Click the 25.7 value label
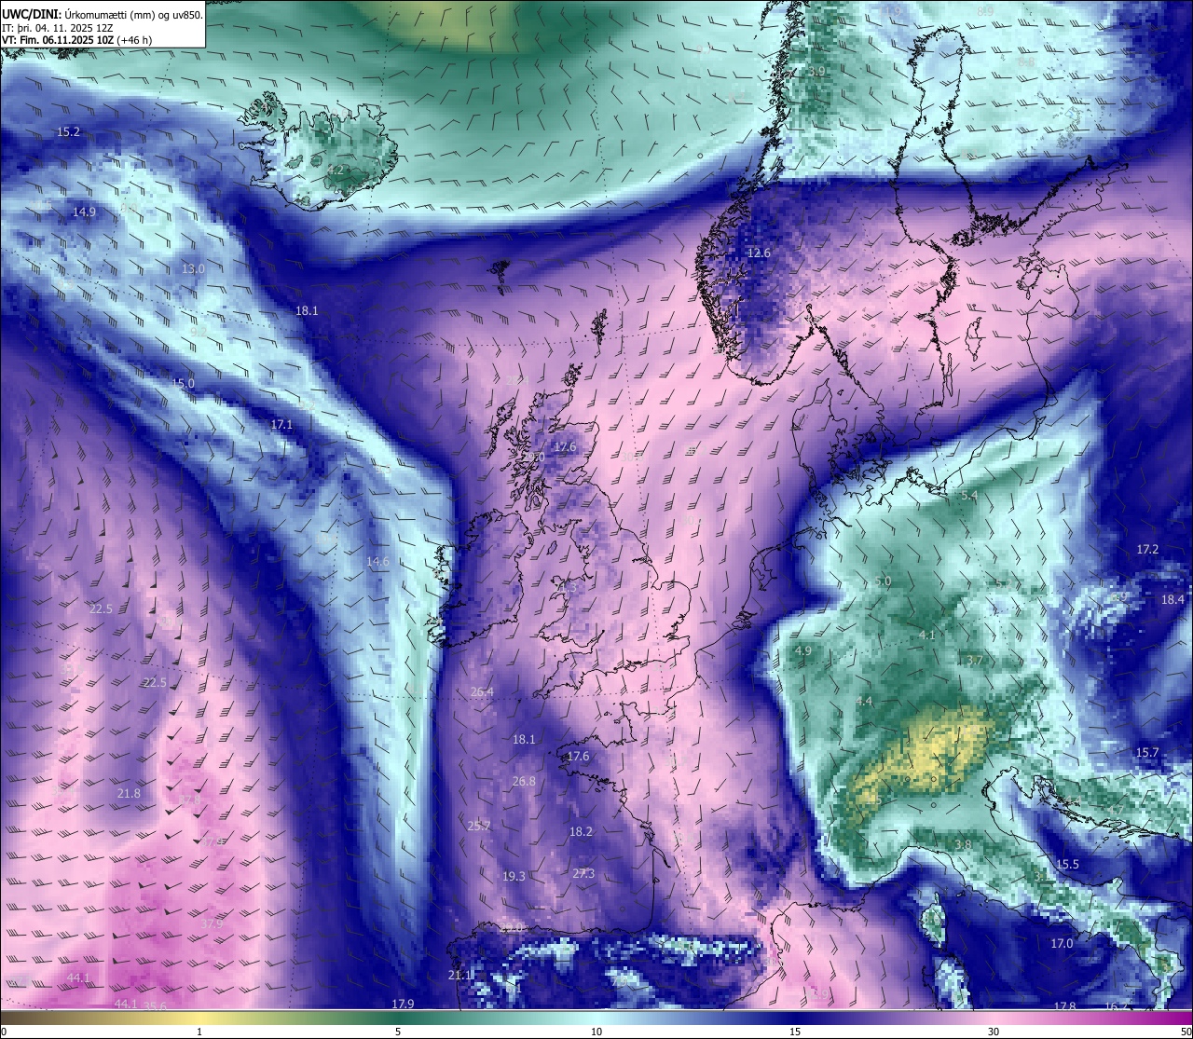Screen dimensions: 1193x1039 click(x=479, y=826)
